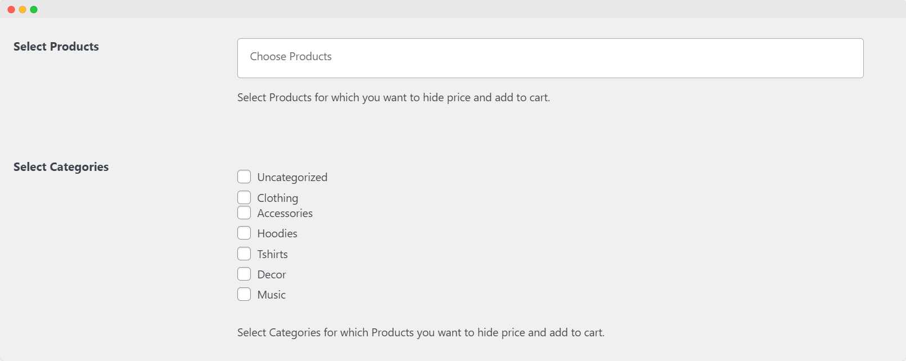Toggle the Hoodies category on

(244, 233)
